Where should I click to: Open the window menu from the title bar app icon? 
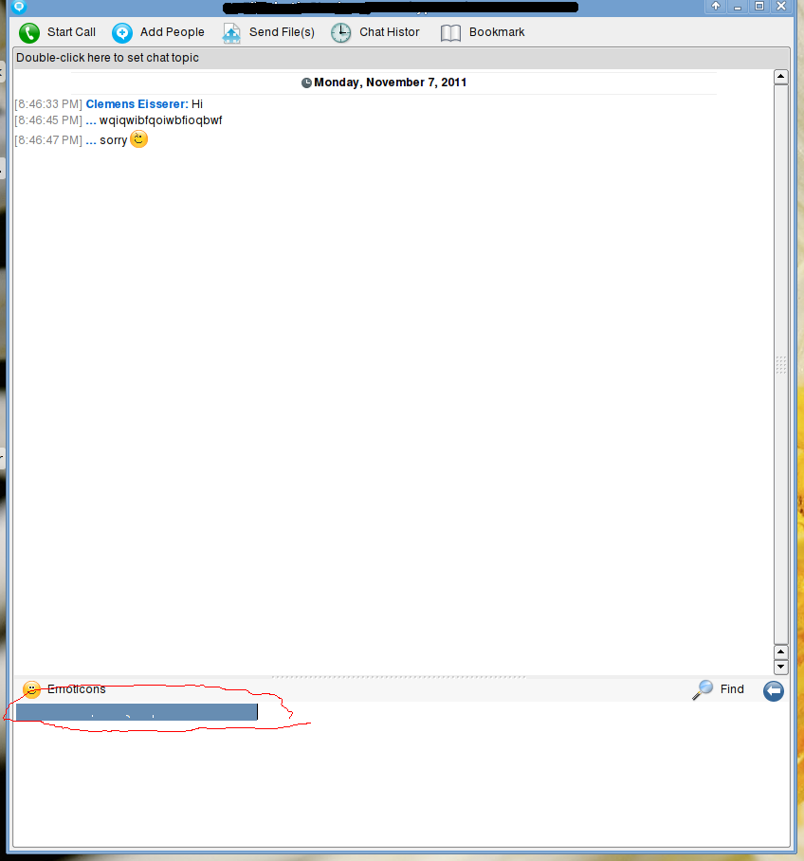[19, 6]
